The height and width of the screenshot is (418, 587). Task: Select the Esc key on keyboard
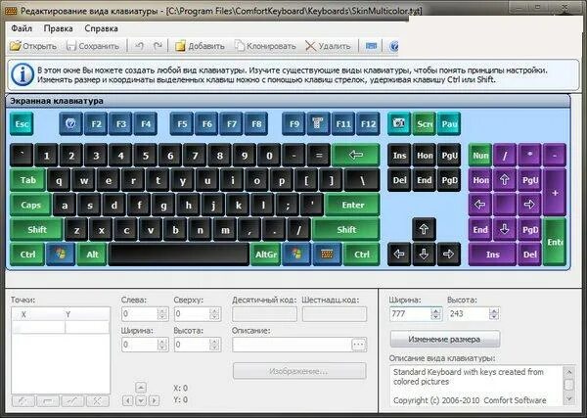point(22,123)
